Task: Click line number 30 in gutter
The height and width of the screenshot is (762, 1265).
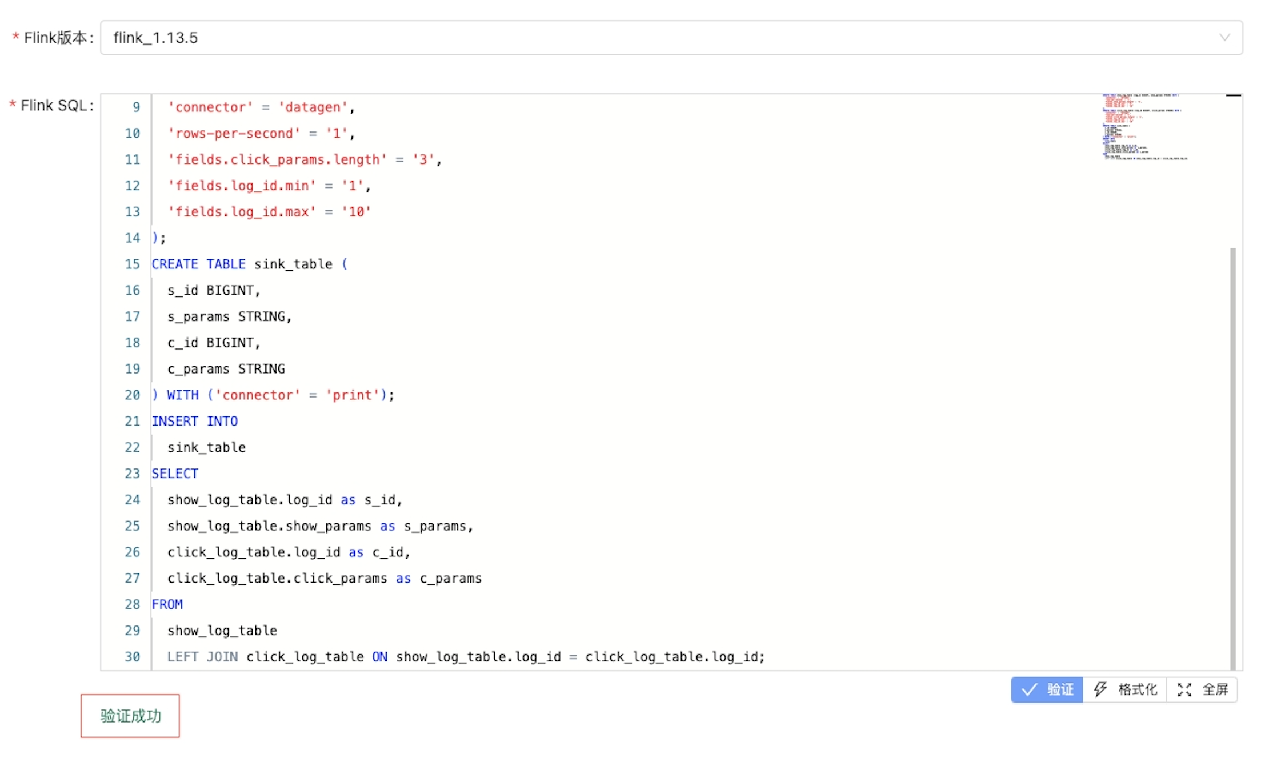Action: pyautogui.click(x=132, y=657)
